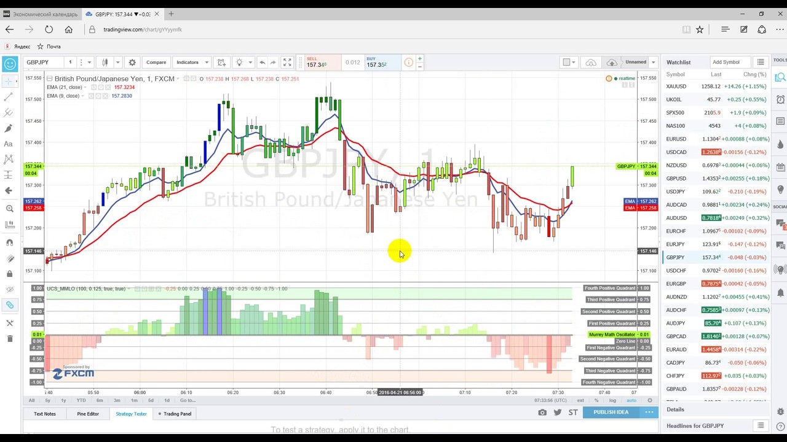Open the add alert icon
Screen dimensions: 787x442
[221, 62]
